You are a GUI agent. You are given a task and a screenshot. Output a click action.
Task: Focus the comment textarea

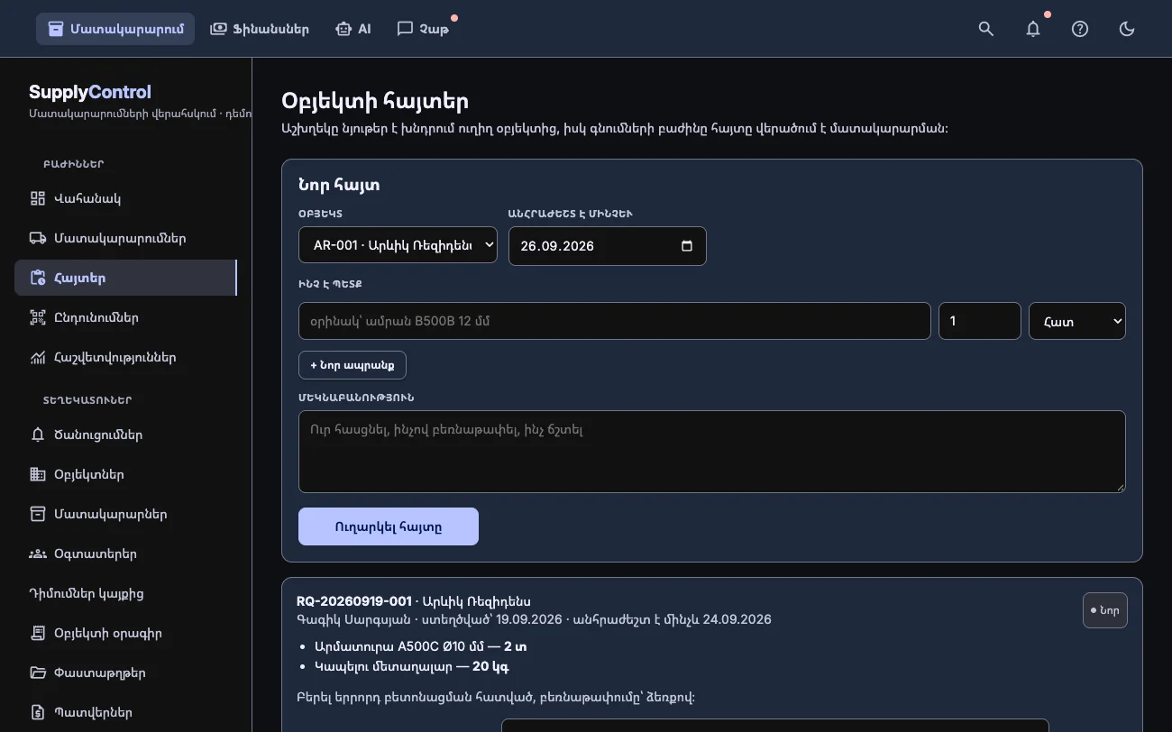click(712, 452)
